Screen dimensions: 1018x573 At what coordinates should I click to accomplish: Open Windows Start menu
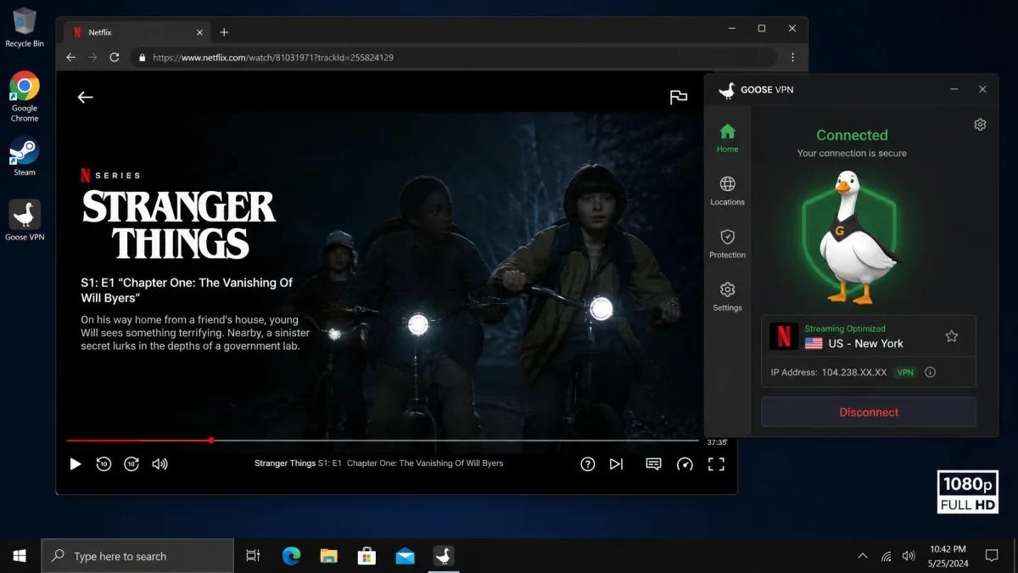[20, 556]
